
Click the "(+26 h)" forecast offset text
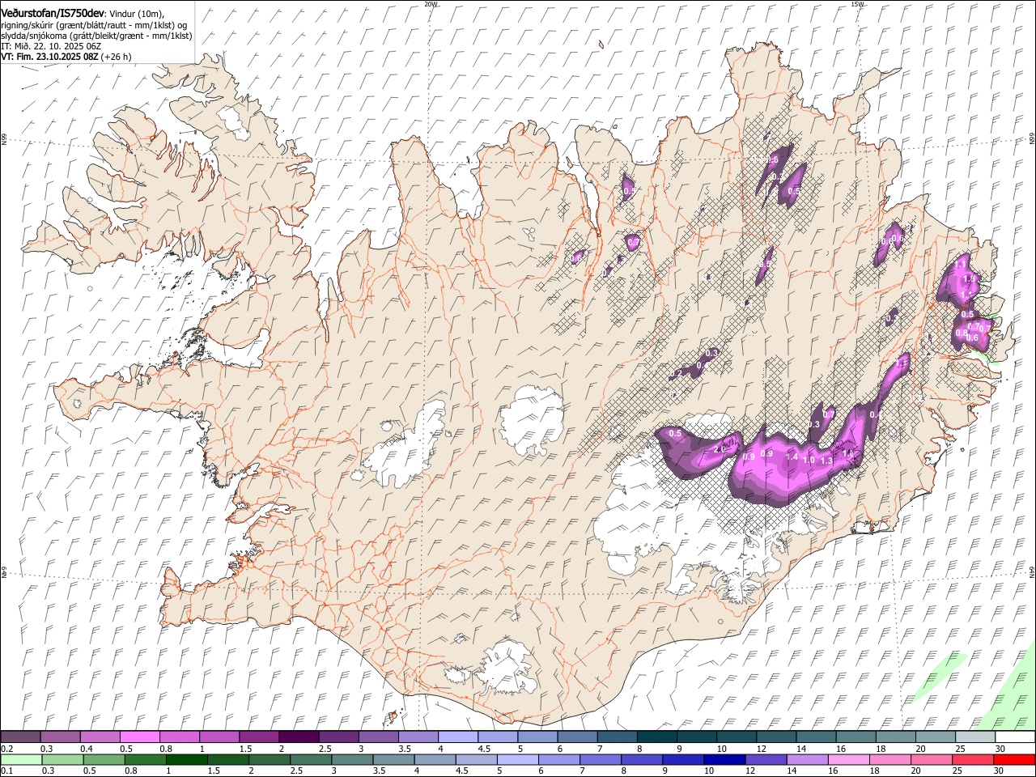[117, 57]
